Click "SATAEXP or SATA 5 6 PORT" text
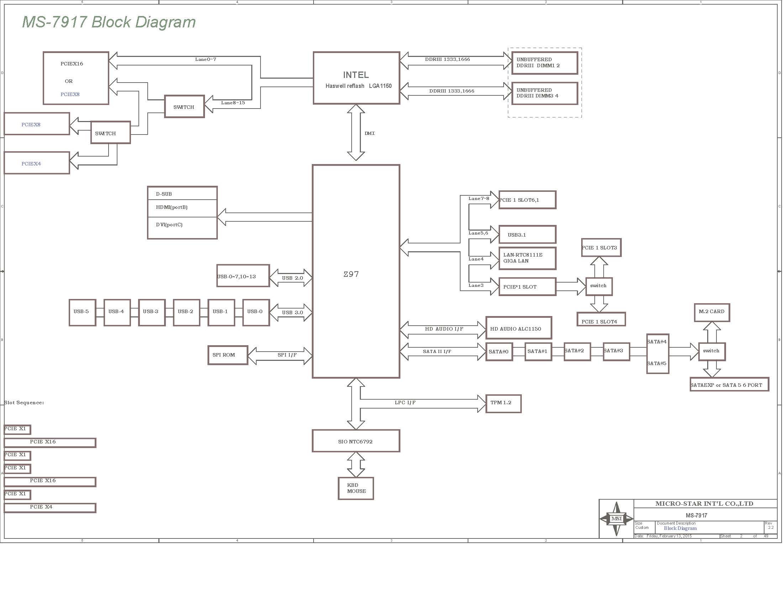The width and height of the screenshot is (783, 605). (726, 385)
